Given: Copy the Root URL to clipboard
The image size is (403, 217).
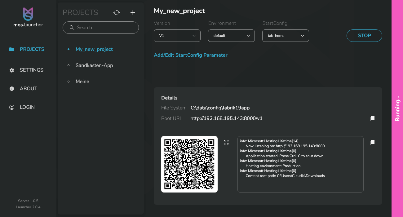Looking at the screenshot, I should (x=372, y=118).
